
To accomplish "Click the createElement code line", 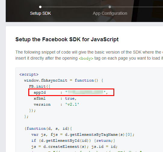I will (x=74, y=147).
